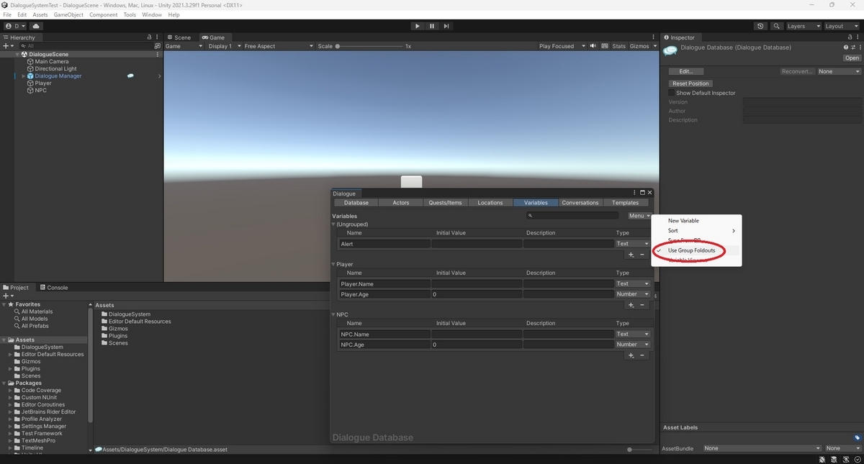This screenshot has height=464, width=864.
Task: Select the Main Camera object
Action: pyautogui.click(x=52, y=61)
